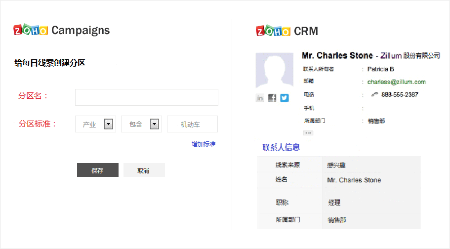The width and height of the screenshot is (450, 249).
Task: Click the 给每日线索创建分区 heading
Action: tap(50, 63)
